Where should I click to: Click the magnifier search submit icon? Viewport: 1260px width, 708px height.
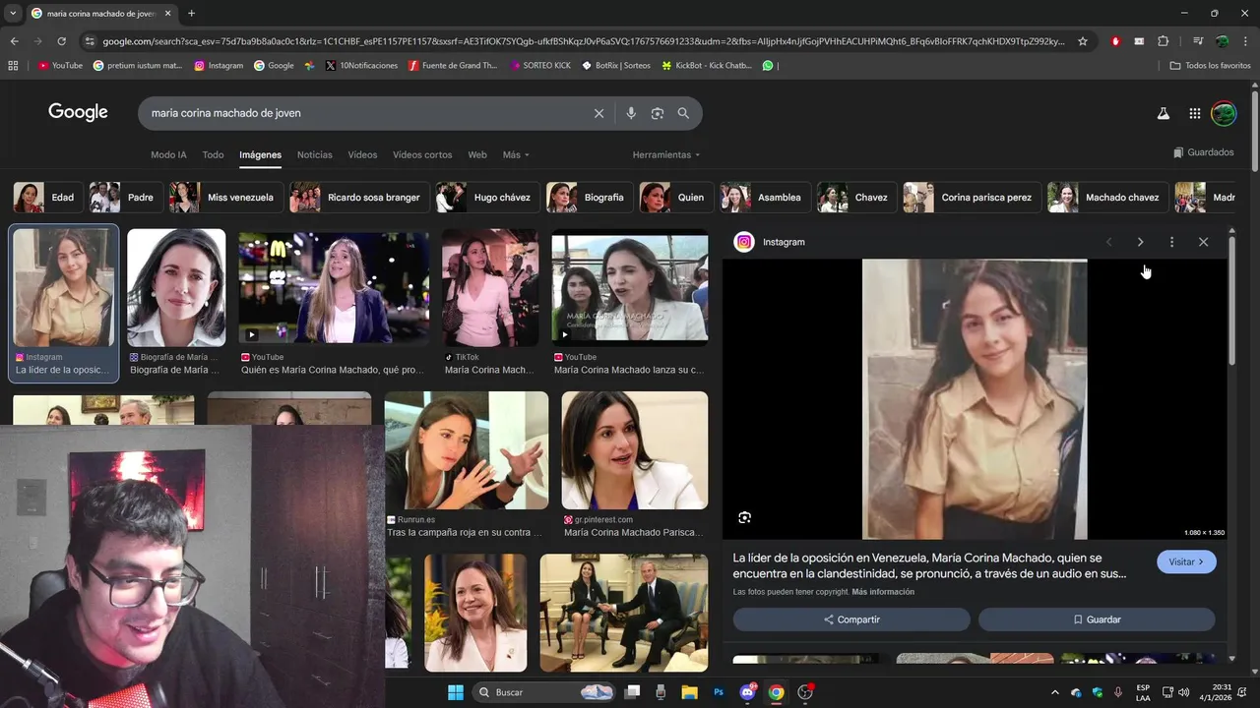coord(683,113)
